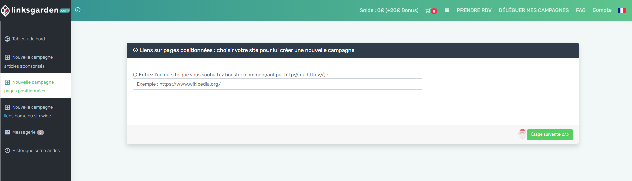Click the Messagerie envelope icon in sidebar

pos(7,132)
